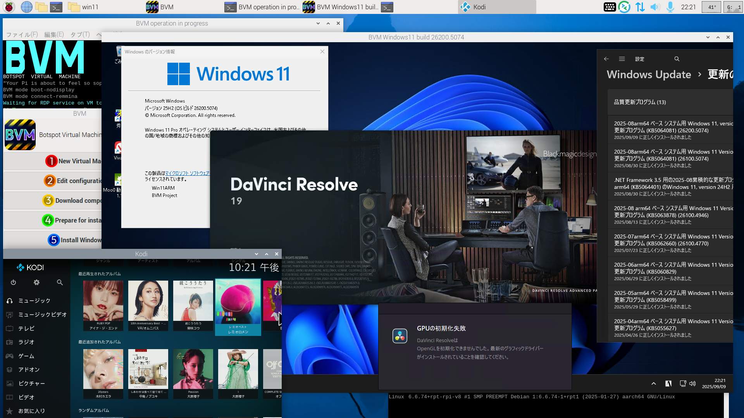Click the microphone tray icon
This screenshot has width=744, height=418.
tap(670, 7)
